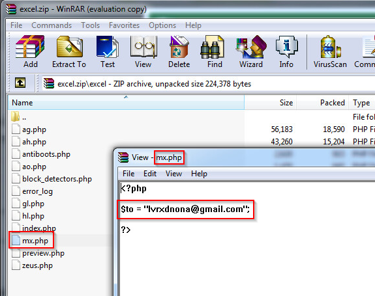Select the mx.php file in the list
Viewport: 375px width, 296px height.
click(x=35, y=241)
